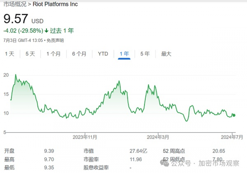Click the 市值 value 27.64亿
247x173 pixels.
138,151
